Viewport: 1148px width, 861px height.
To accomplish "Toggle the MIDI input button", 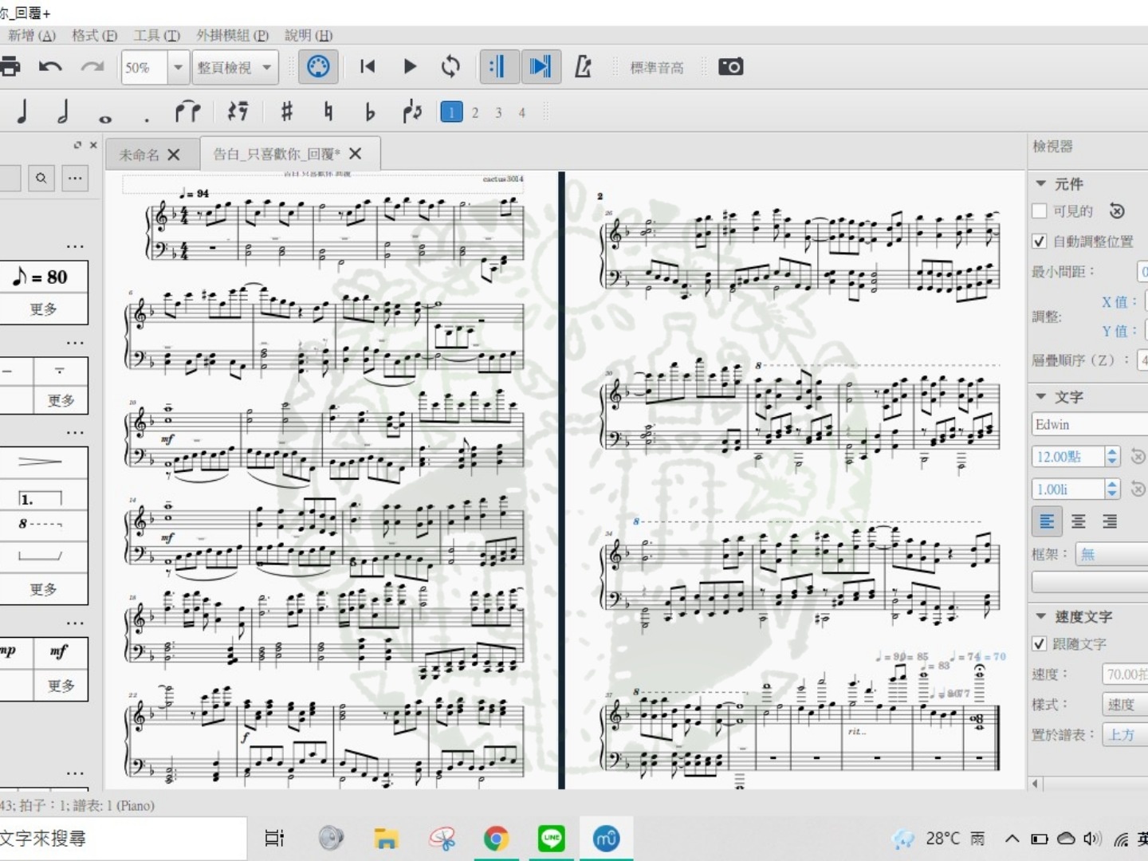I will [318, 67].
